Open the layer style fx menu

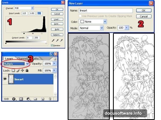14,99
